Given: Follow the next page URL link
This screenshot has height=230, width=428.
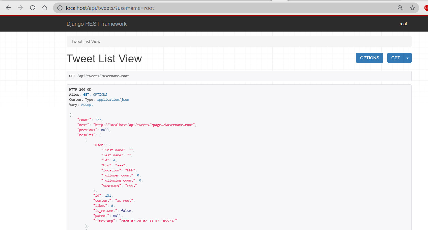Looking at the screenshot, I should [x=144, y=125].
